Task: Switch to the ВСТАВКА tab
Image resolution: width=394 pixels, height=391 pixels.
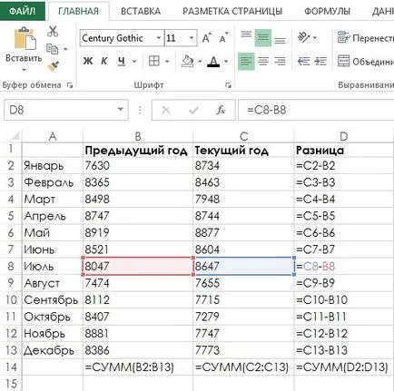Action: 141,11
